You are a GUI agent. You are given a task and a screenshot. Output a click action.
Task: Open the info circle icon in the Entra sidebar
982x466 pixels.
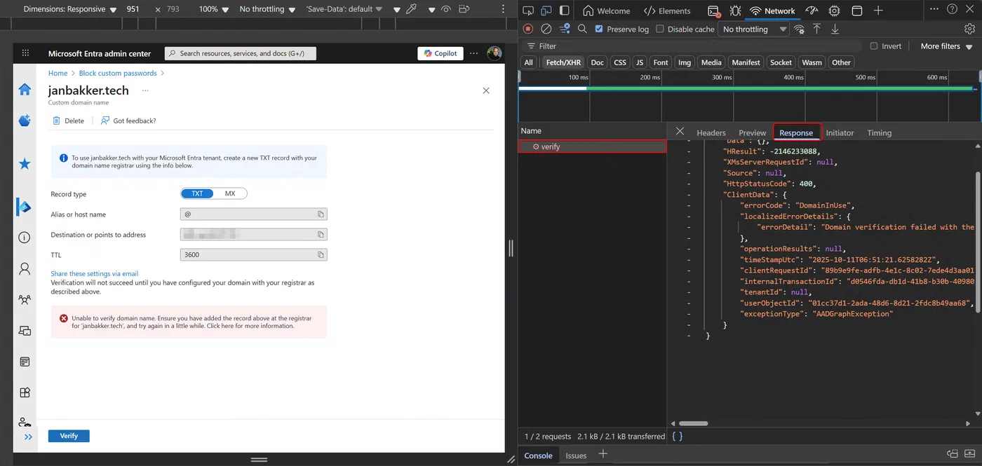tap(25, 238)
